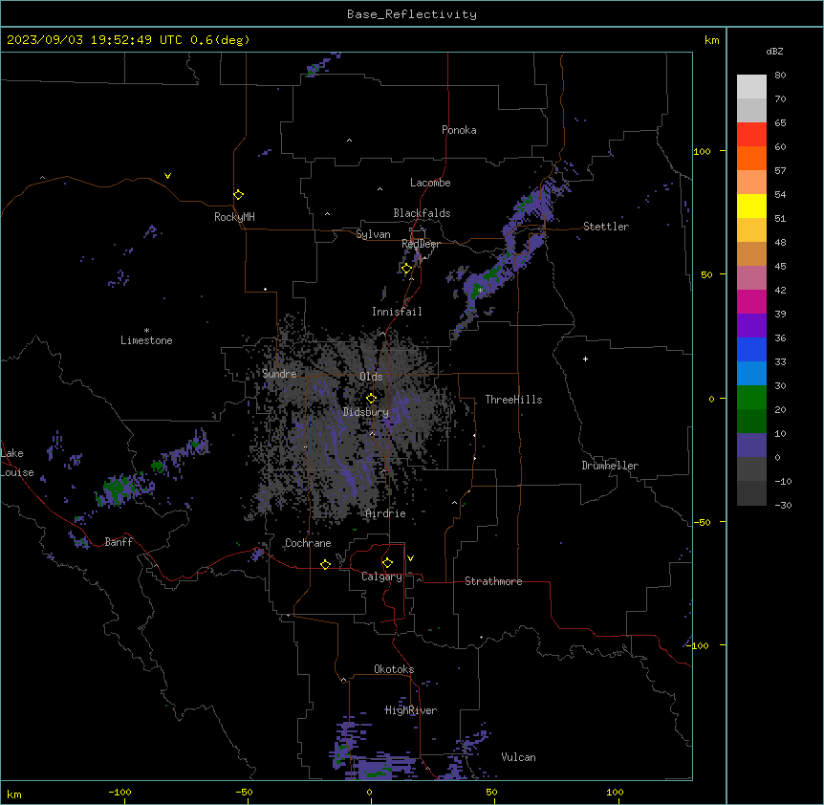
Task: Select the asterisk marker above Limestone
Action: click(x=146, y=331)
